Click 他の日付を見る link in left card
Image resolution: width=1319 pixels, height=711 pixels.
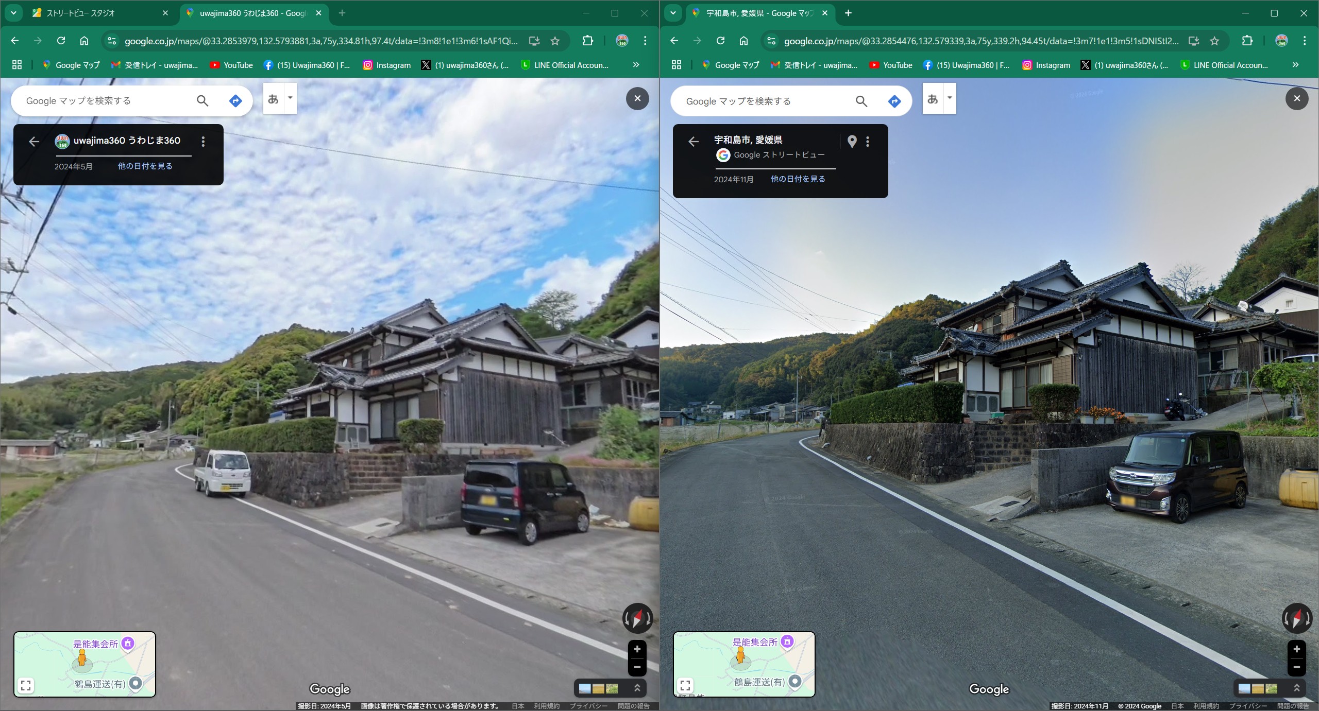tap(145, 166)
